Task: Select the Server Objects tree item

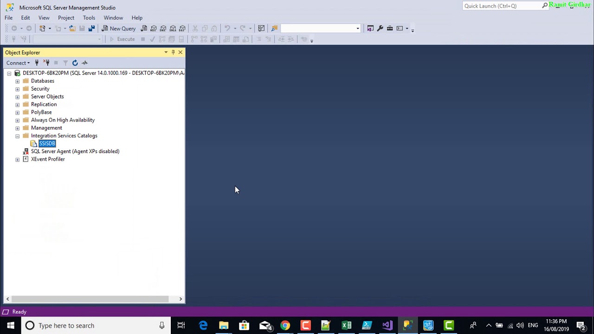Action: click(47, 96)
